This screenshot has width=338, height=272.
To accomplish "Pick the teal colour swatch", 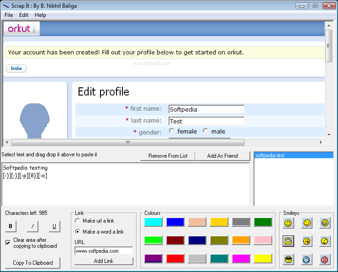I will pyautogui.click(x=219, y=258).
